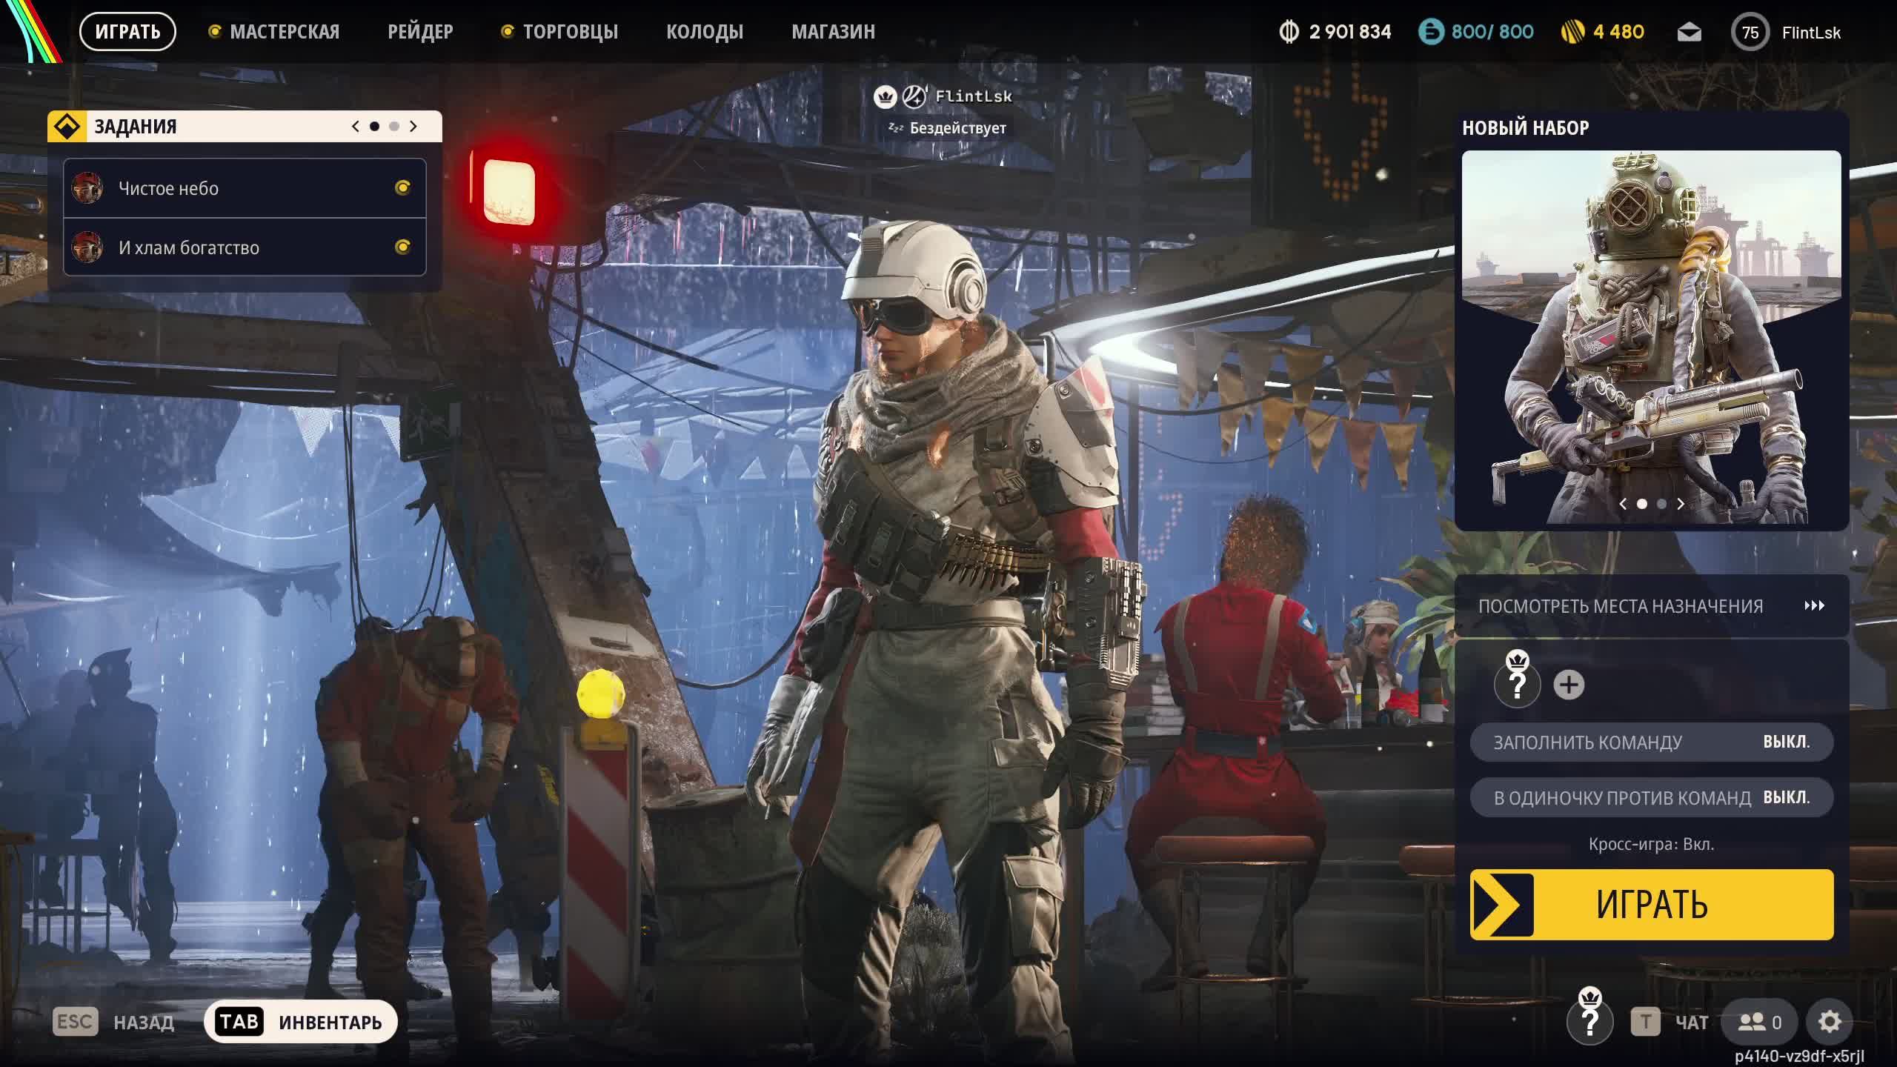Select second quests page dot
Image resolution: width=1897 pixels, height=1067 pixels.
[x=394, y=127]
